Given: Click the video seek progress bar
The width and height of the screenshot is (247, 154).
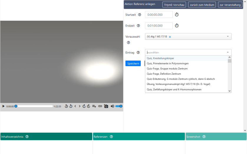Looking at the screenshot, I should click(x=34, y=106).
